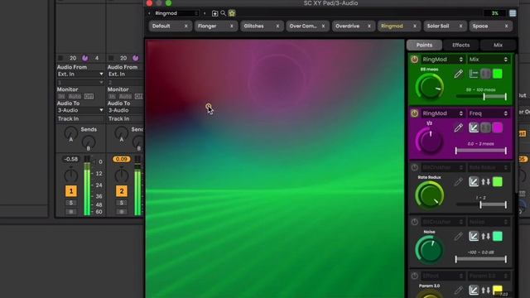
Task: Set track 1 Monitor to Off
Action: pos(89,97)
